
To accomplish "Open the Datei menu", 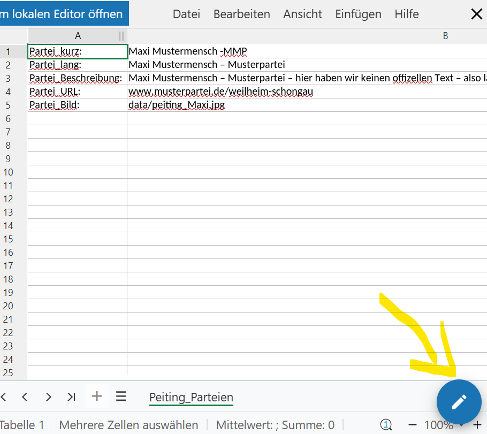I will pyautogui.click(x=186, y=14).
